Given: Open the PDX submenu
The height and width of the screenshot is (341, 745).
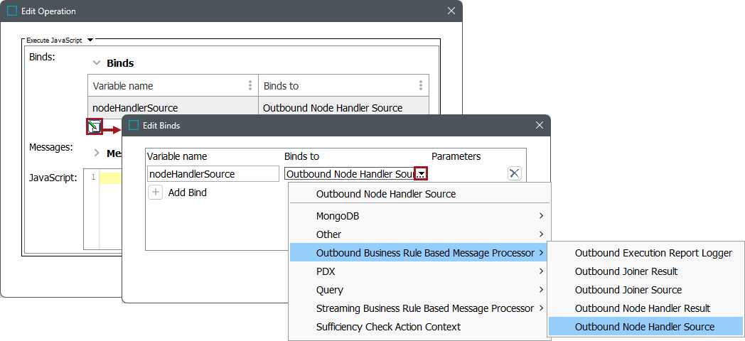Looking at the screenshot, I should pyautogui.click(x=429, y=271).
